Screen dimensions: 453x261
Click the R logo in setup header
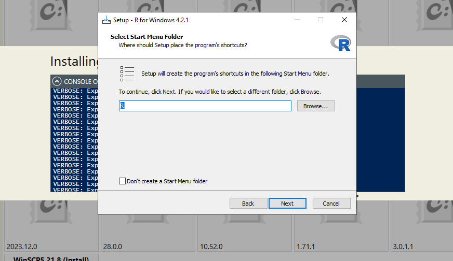coord(341,43)
